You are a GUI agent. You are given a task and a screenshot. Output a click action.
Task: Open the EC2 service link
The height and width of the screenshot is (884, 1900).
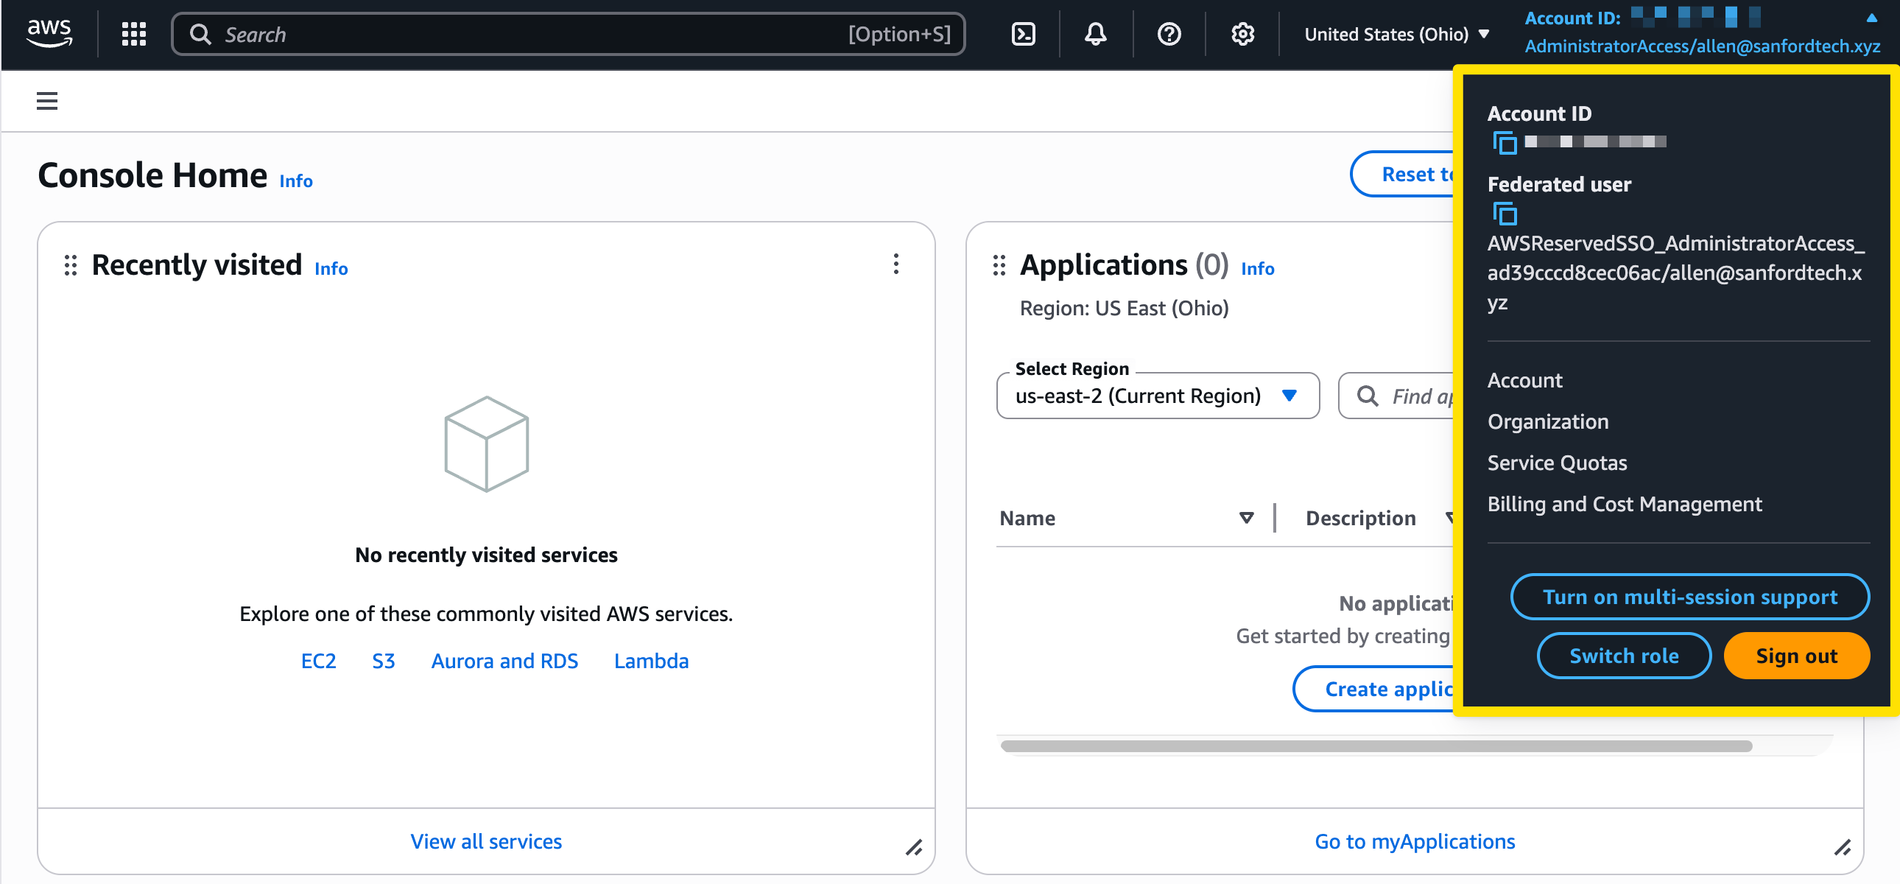click(x=319, y=660)
